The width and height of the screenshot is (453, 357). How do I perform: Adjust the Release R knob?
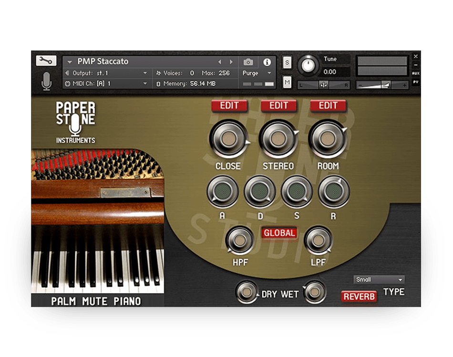pos(334,191)
